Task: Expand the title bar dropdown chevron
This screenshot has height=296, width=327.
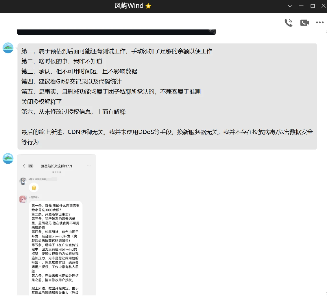Action: [290, 6]
